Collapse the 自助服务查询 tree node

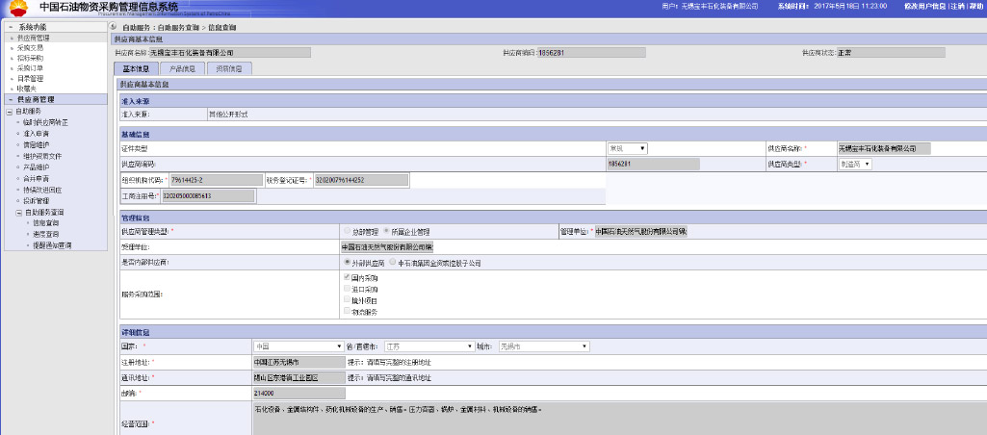click(17, 212)
